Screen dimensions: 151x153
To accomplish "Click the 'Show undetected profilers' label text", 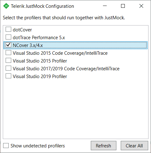I will (x=38, y=146).
